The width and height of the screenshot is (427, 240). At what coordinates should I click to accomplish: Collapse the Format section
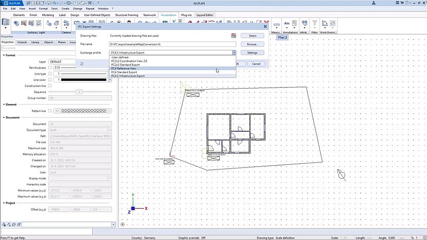point(4,55)
